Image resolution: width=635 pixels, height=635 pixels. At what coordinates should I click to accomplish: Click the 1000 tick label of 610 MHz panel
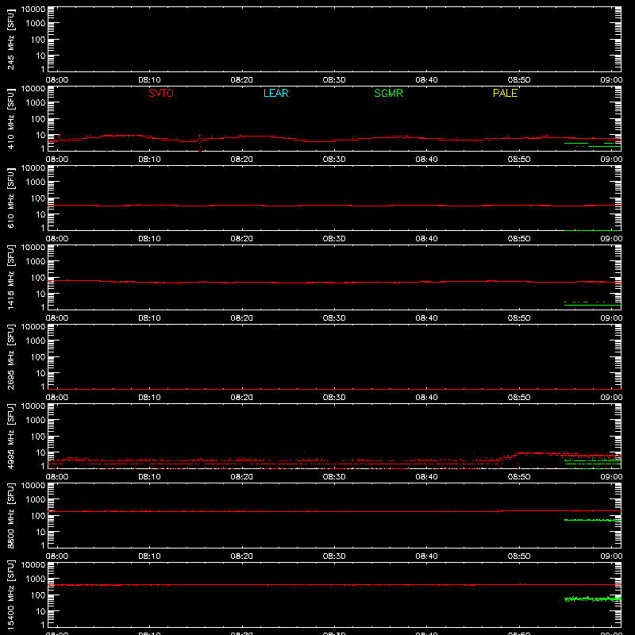pos(36,183)
